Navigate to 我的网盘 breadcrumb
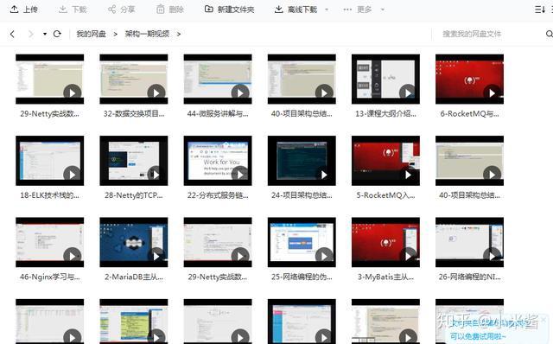Screen dimensions: 553x344 click(91, 34)
